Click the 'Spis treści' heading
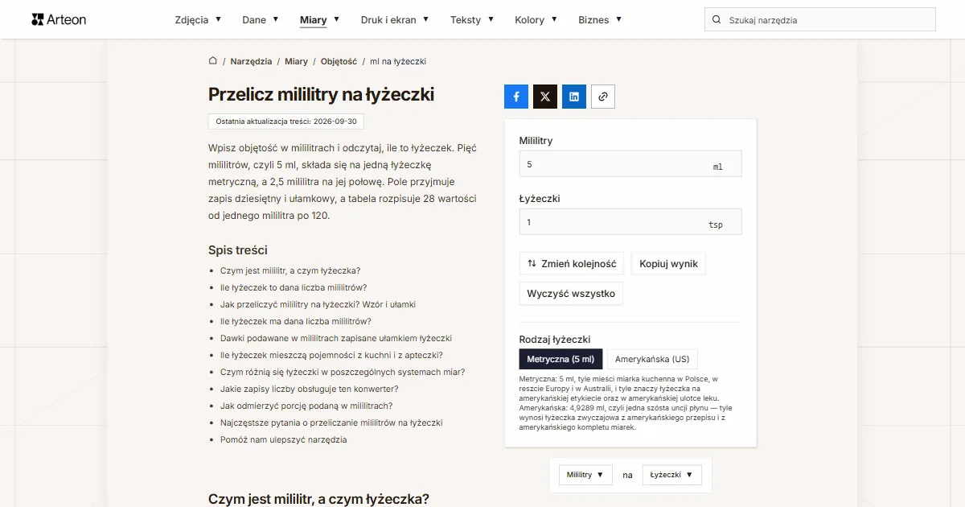The image size is (965, 507). pos(238,250)
